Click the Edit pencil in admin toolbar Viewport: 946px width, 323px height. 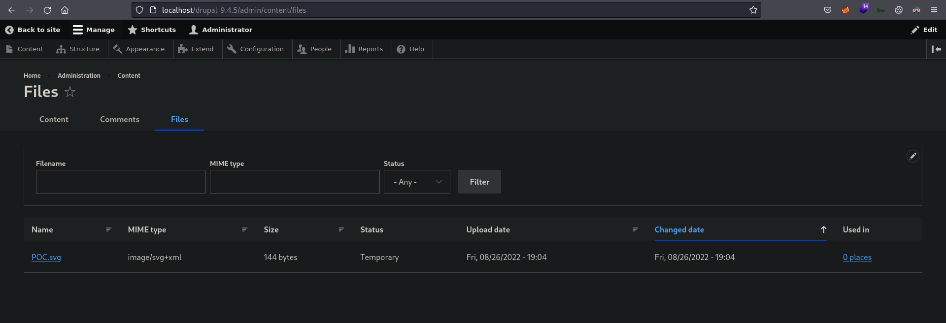(x=924, y=30)
